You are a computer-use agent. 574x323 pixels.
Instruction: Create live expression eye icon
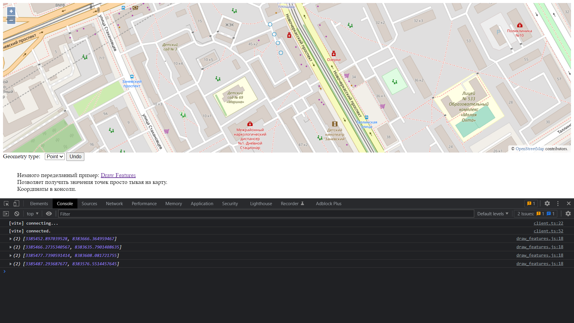click(x=49, y=214)
